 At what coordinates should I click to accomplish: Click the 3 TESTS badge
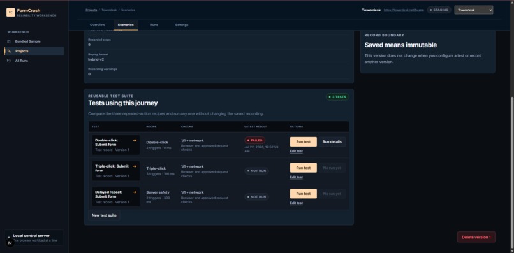[337, 97]
